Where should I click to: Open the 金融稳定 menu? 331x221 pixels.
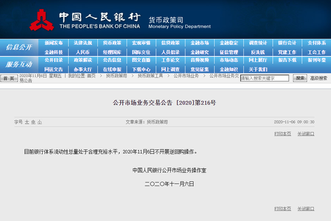click(229, 43)
